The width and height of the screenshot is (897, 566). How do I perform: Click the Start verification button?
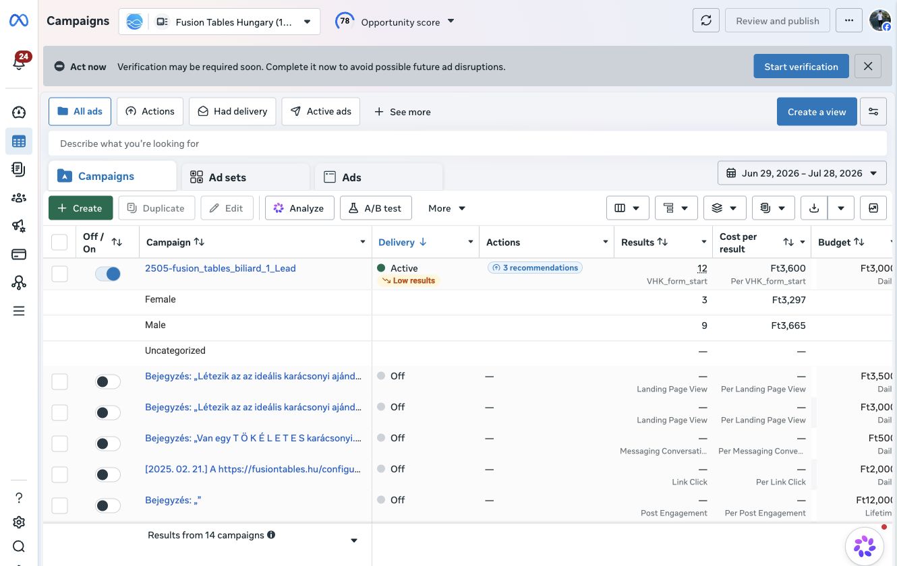click(801, 67)
